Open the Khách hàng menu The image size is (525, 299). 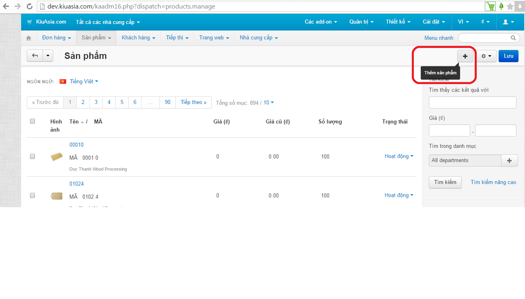(x=138, y=37)
